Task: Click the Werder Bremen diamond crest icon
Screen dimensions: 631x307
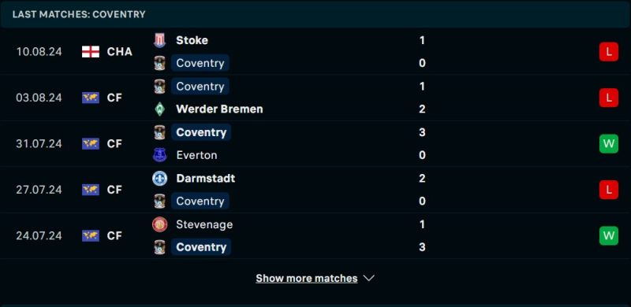Action: tap(160, 109)
